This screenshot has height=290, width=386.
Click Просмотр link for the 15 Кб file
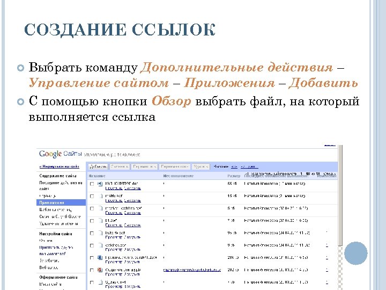pyautogui.click(x=114, y=200)
